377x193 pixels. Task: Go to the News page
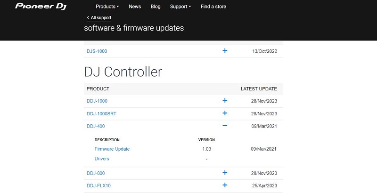tap(135, 7)
